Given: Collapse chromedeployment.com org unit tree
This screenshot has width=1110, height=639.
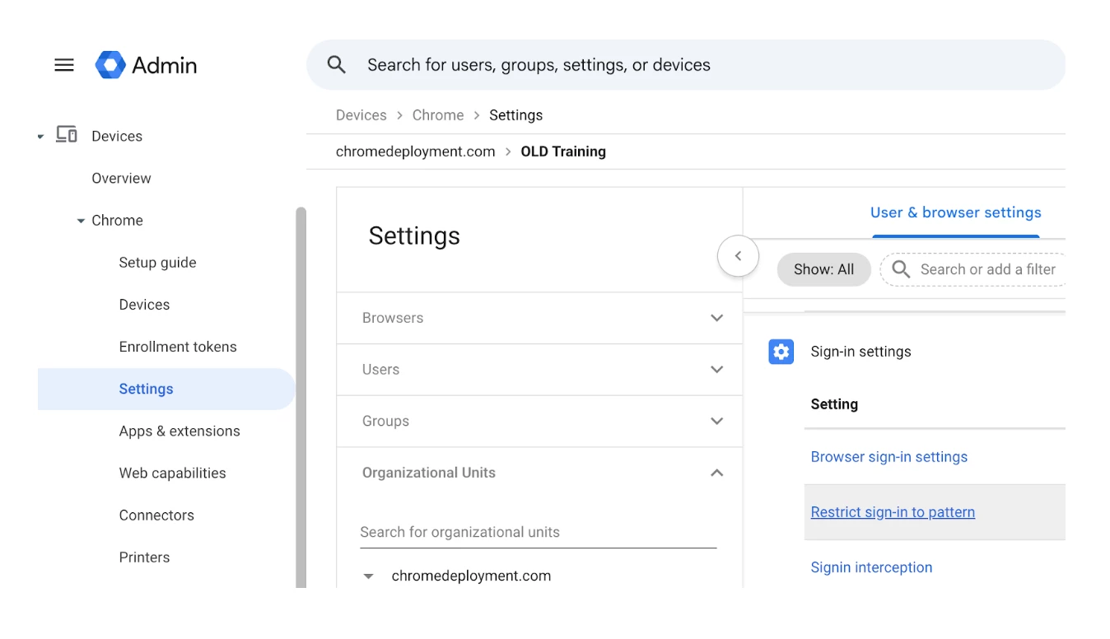Looking at the screenshot, I should pos(369,576).
